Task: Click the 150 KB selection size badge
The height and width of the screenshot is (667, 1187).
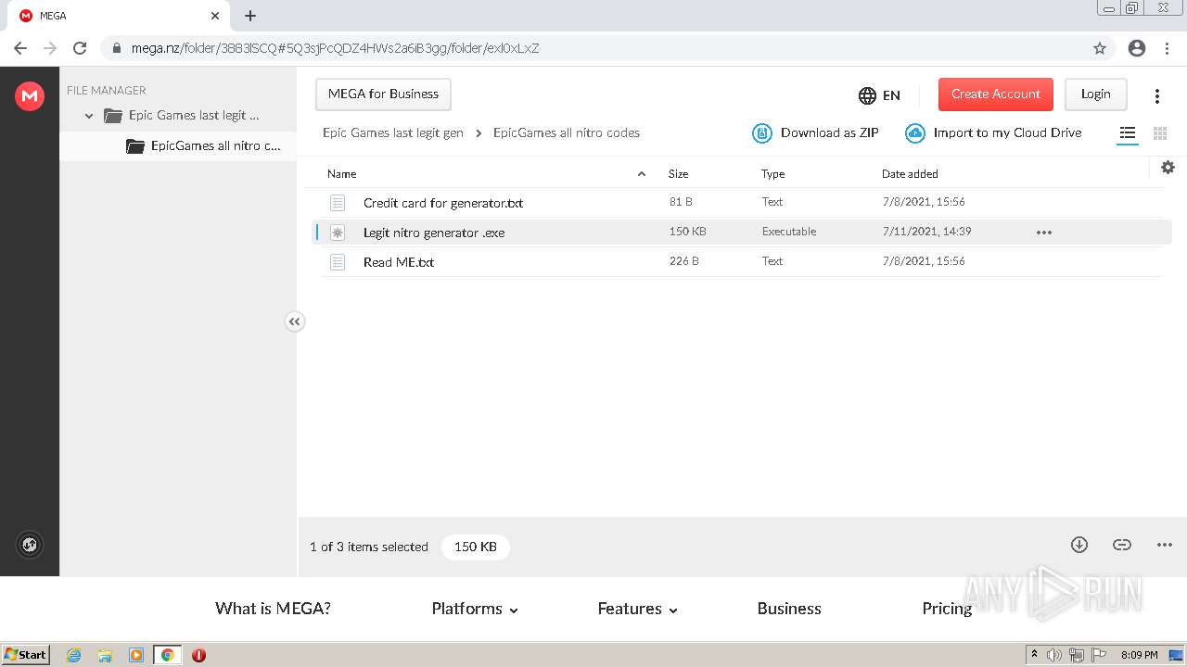Action: (x=476, y=547)
